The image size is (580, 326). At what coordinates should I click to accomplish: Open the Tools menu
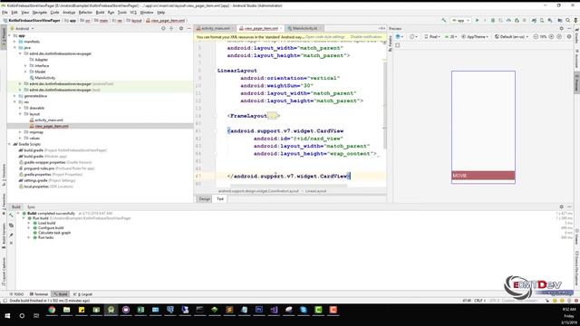coord(121,12)
